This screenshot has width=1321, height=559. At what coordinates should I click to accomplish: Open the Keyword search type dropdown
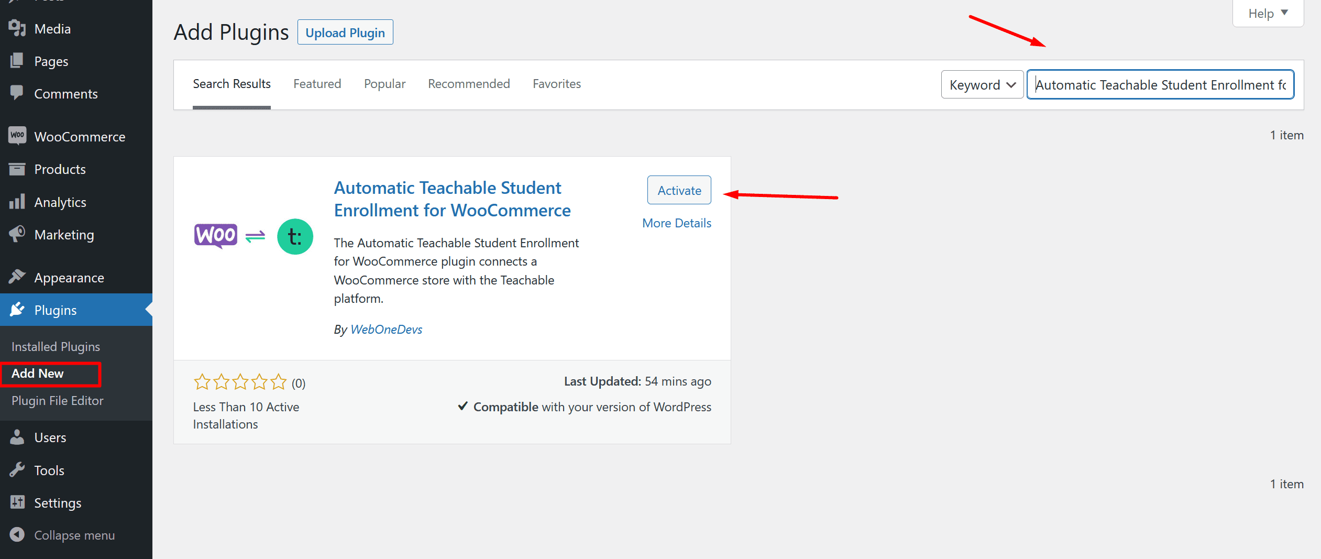[x=982, y=84]
